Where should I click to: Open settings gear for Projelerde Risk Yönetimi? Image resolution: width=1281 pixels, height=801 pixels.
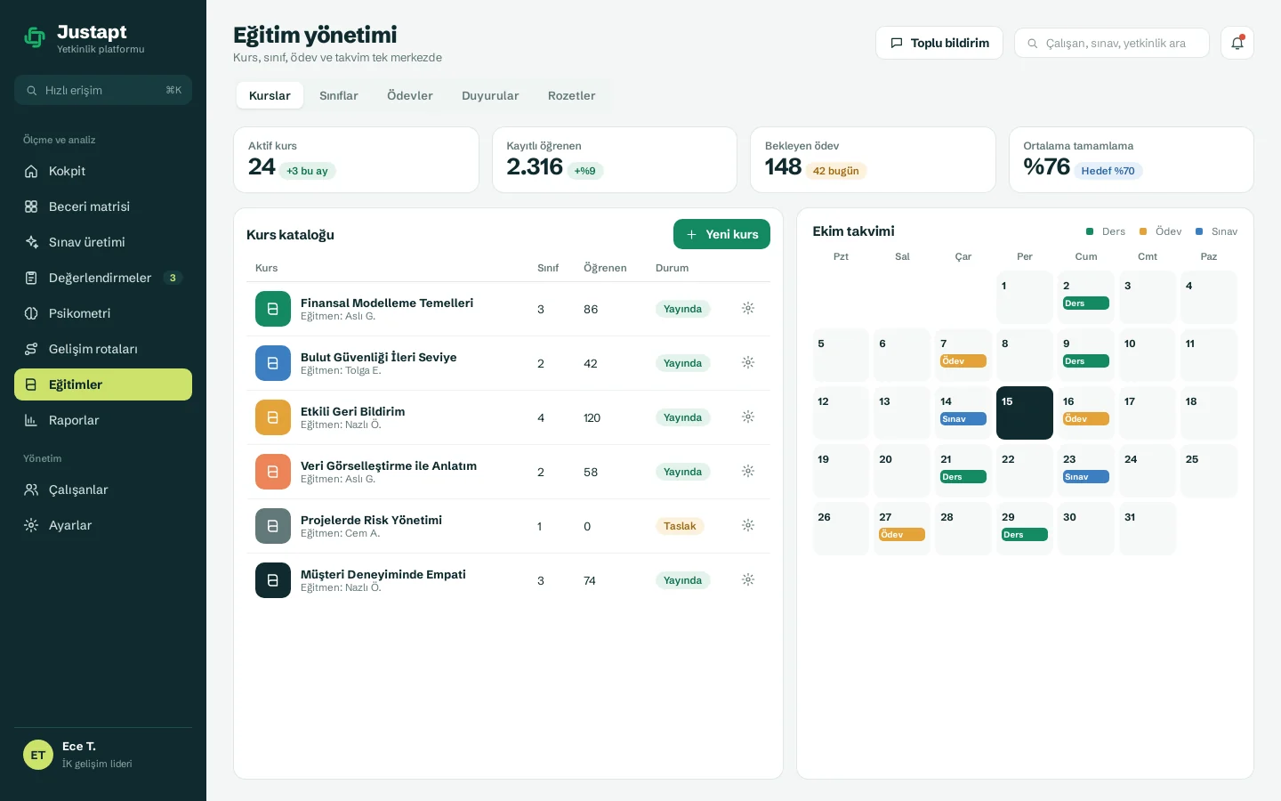[748, 525]
